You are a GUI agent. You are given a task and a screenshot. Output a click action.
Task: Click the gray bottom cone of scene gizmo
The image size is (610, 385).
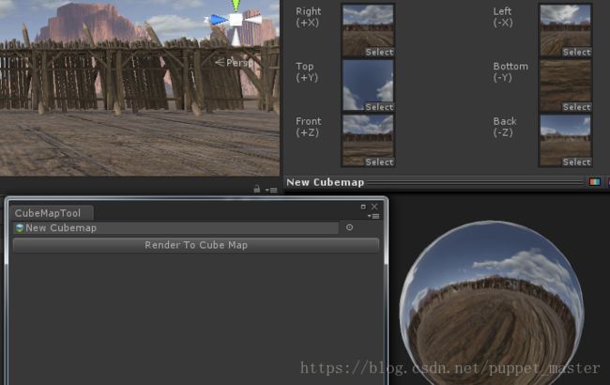click(x=236, y=37)
